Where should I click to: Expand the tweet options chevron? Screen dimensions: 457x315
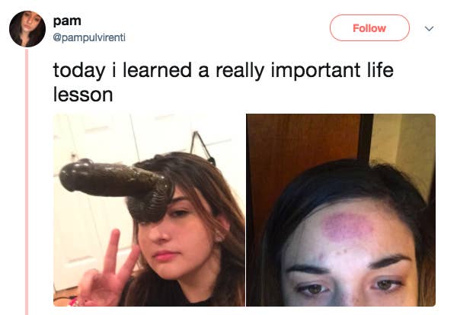click(429, 29)
